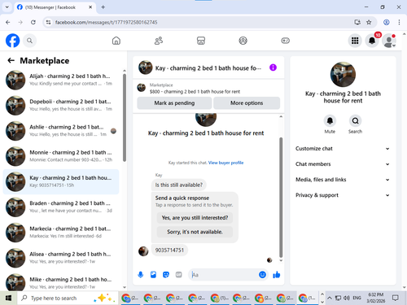Open Facebook search magnifier
This screenshot has width=407, height=305.
click(x=29, y=41)
